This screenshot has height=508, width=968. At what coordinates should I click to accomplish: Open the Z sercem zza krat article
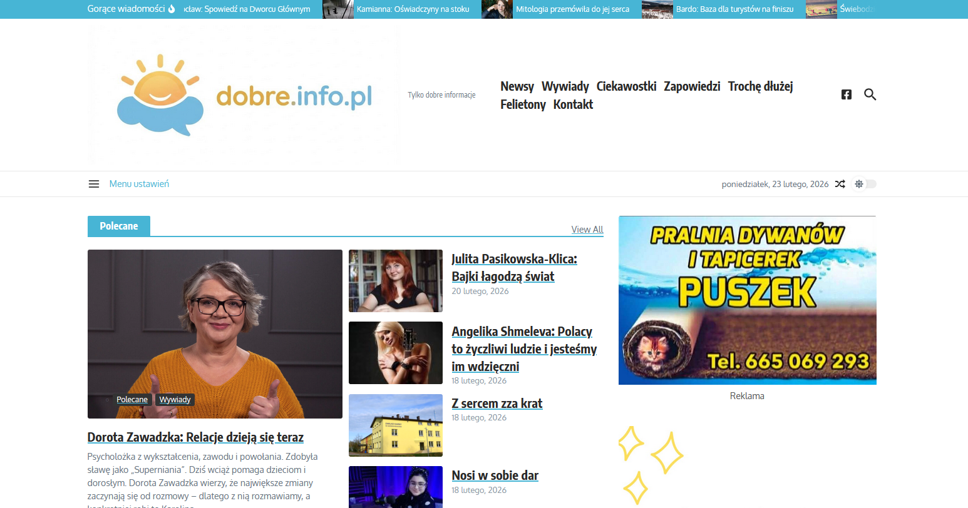tap(497, 404)
